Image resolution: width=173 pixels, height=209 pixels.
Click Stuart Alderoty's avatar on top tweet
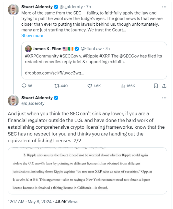(x=12, y=10)
